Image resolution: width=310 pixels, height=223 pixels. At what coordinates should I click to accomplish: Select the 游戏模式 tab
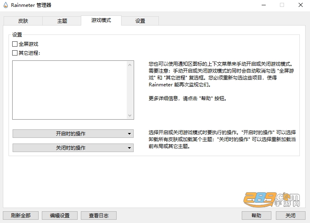pyautogui.click(x=101, y=20)
